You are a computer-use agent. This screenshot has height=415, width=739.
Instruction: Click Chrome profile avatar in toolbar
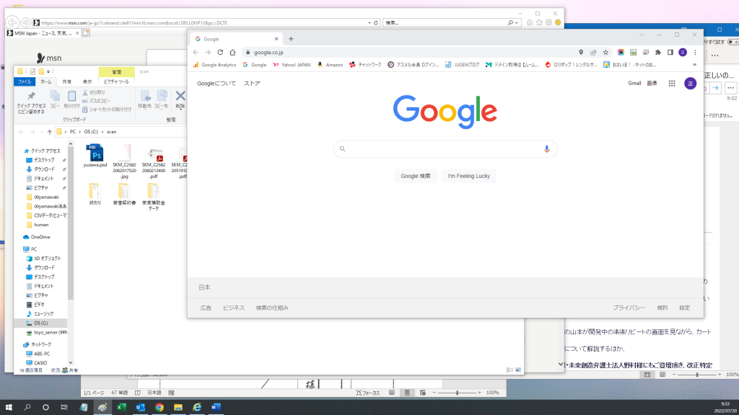pyautogui.click(x=683, y=52)
